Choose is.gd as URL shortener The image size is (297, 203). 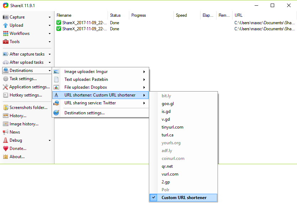coord(166,111)
